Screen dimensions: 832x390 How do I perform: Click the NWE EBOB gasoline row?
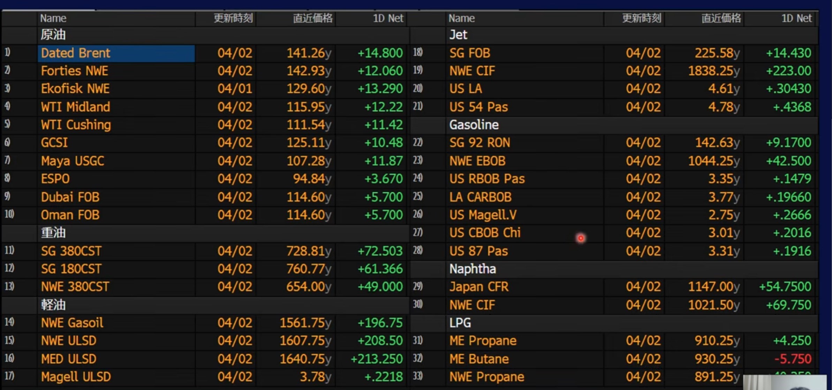[x=477, y=161]
